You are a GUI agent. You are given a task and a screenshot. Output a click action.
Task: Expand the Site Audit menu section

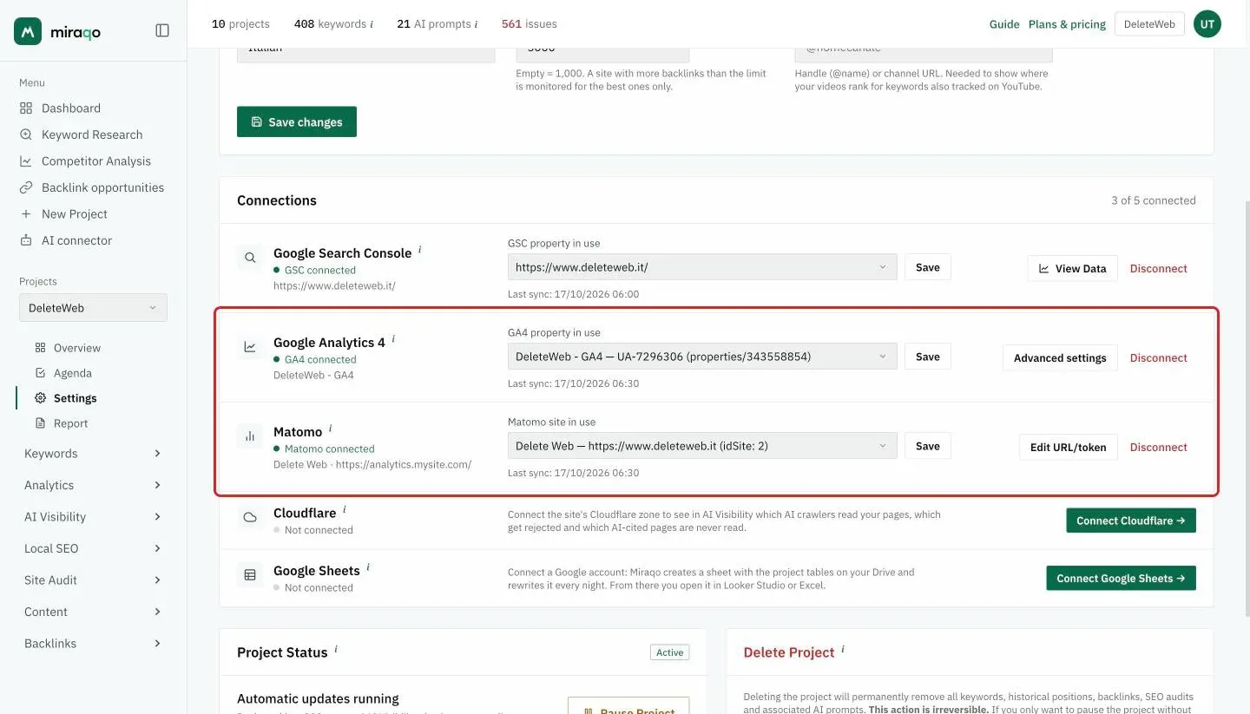tap(93, 580)
